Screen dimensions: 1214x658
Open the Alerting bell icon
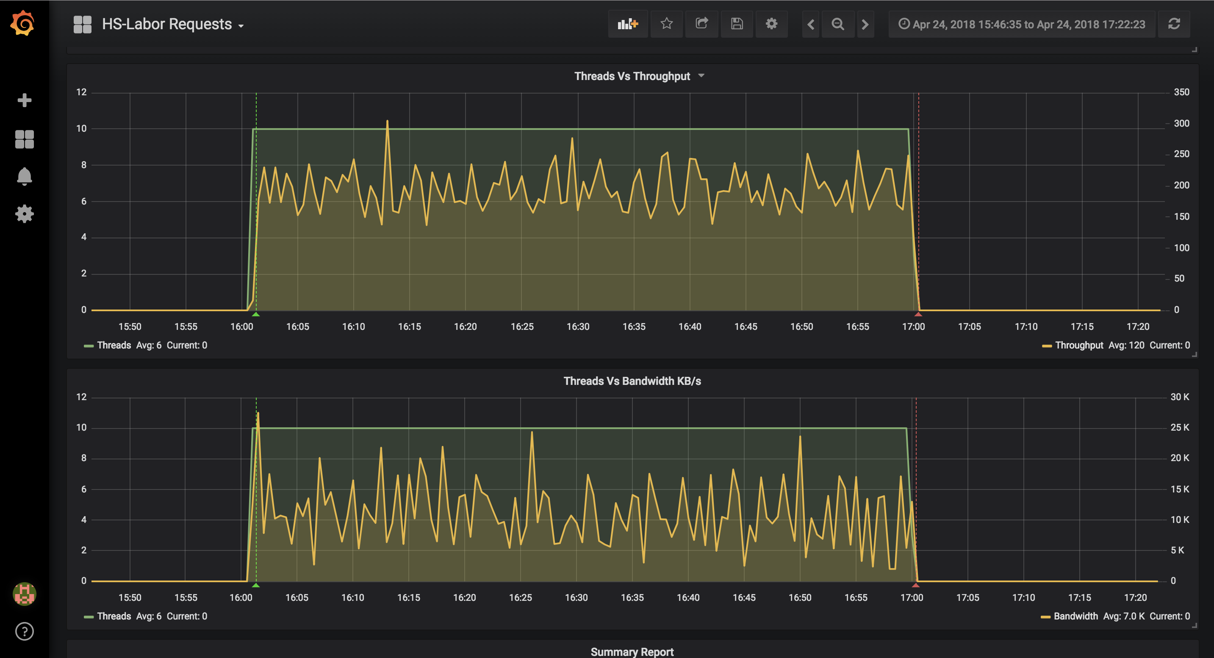click(24, 176)
